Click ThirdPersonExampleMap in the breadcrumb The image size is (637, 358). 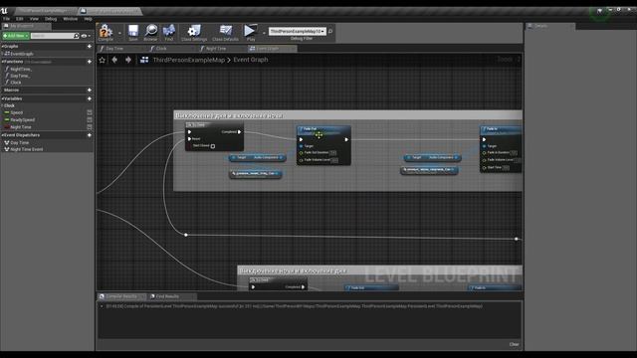(188, 60)
